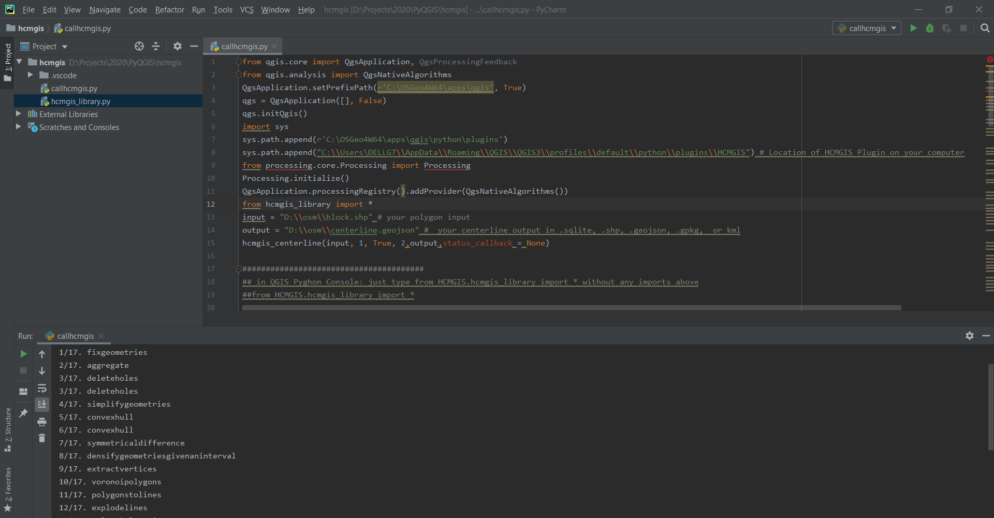Toggle code folding at line 1
This screenshot has height=518, width=994.
239,62
